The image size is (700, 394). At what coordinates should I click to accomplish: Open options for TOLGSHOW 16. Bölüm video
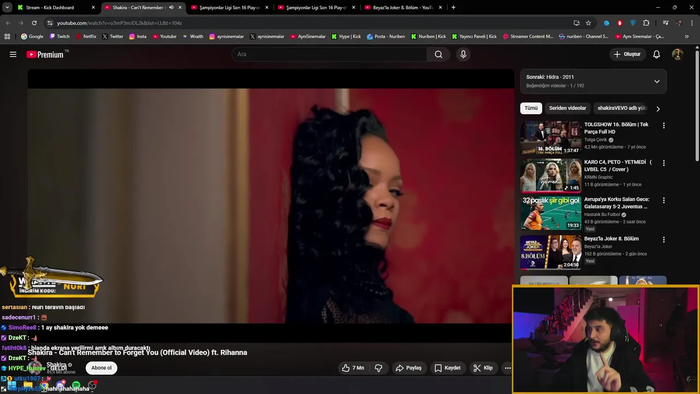(664, 125)
